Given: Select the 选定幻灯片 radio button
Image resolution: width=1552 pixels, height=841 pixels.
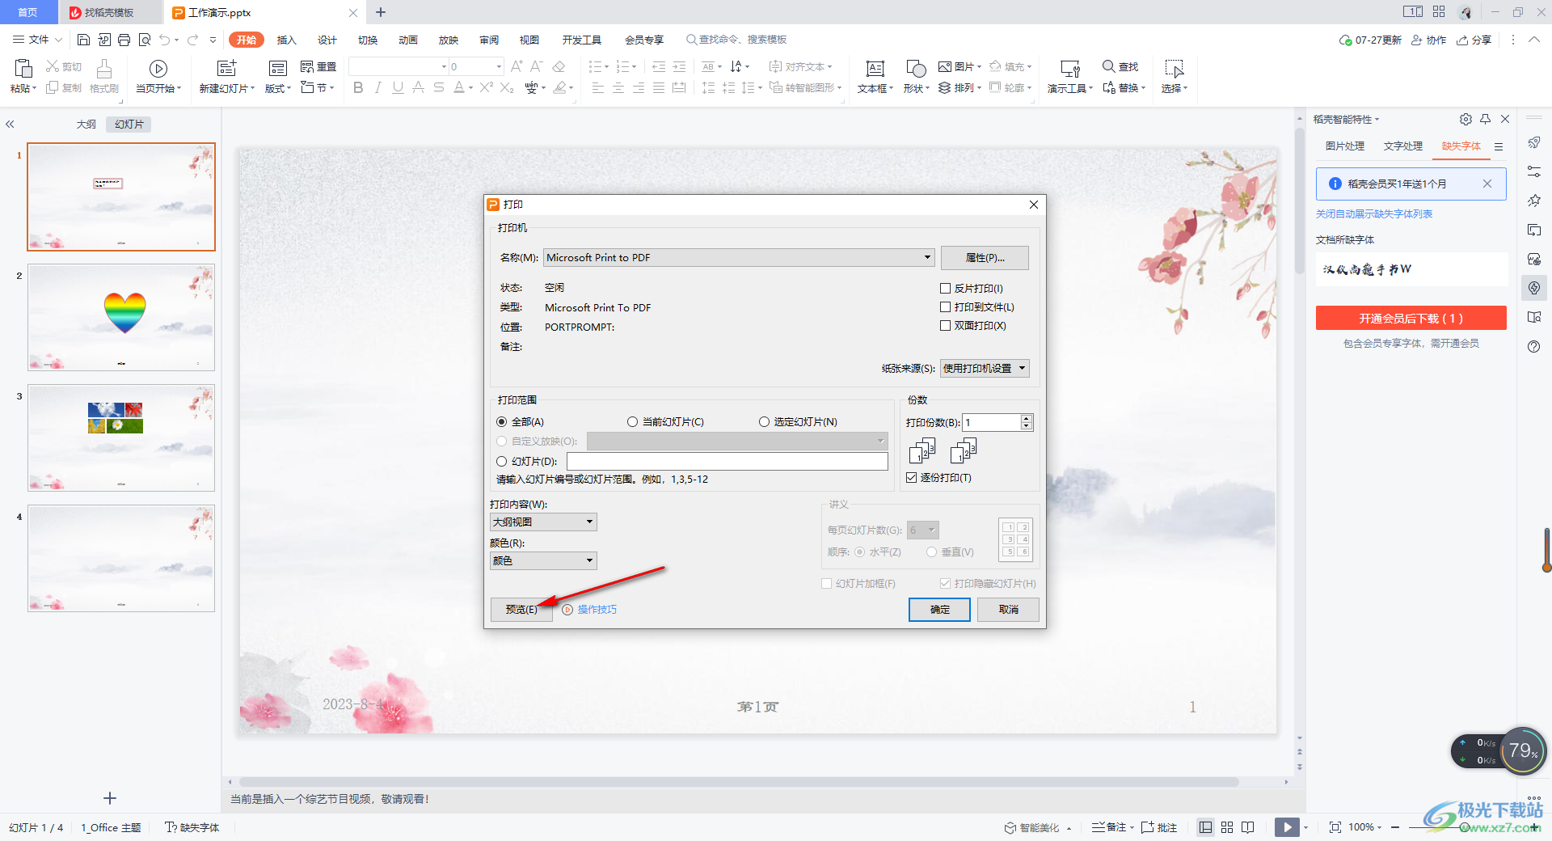Looking at the screenshot, I should pyautogui.click(x=765, y=422).
